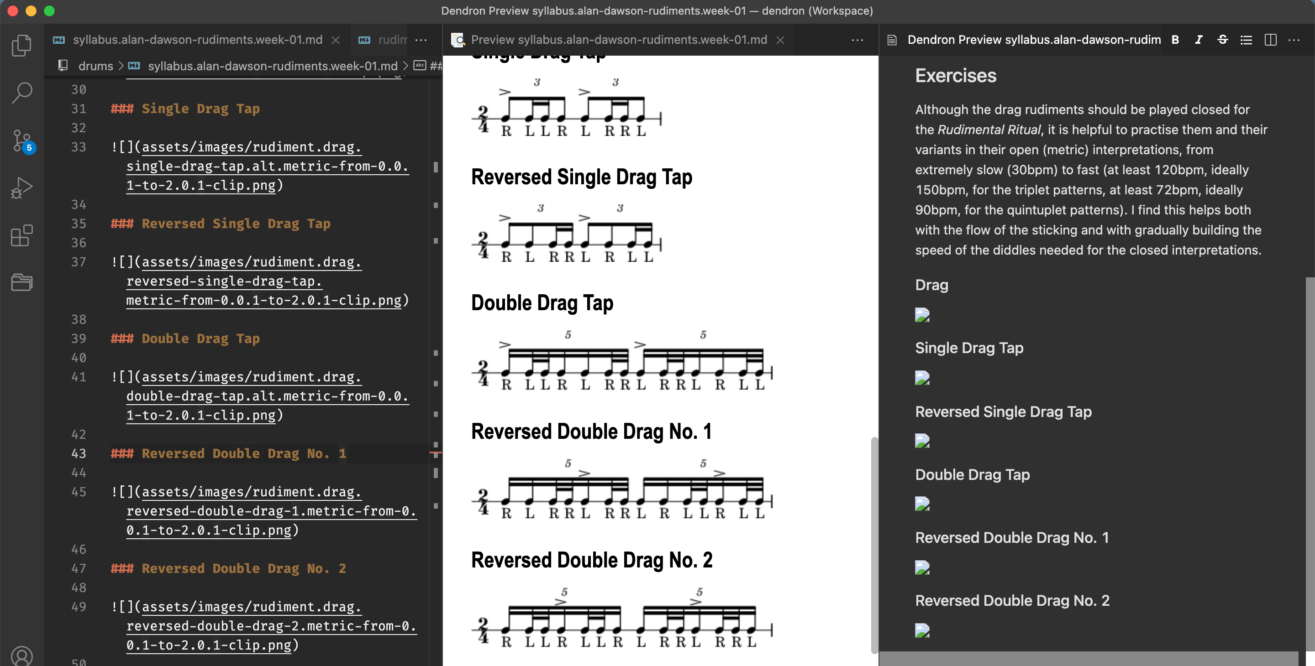This screenshot has height=666, width=1315.
Task: Select the Markdown file icon in the breadcrumb
Action: pos(134,66)
